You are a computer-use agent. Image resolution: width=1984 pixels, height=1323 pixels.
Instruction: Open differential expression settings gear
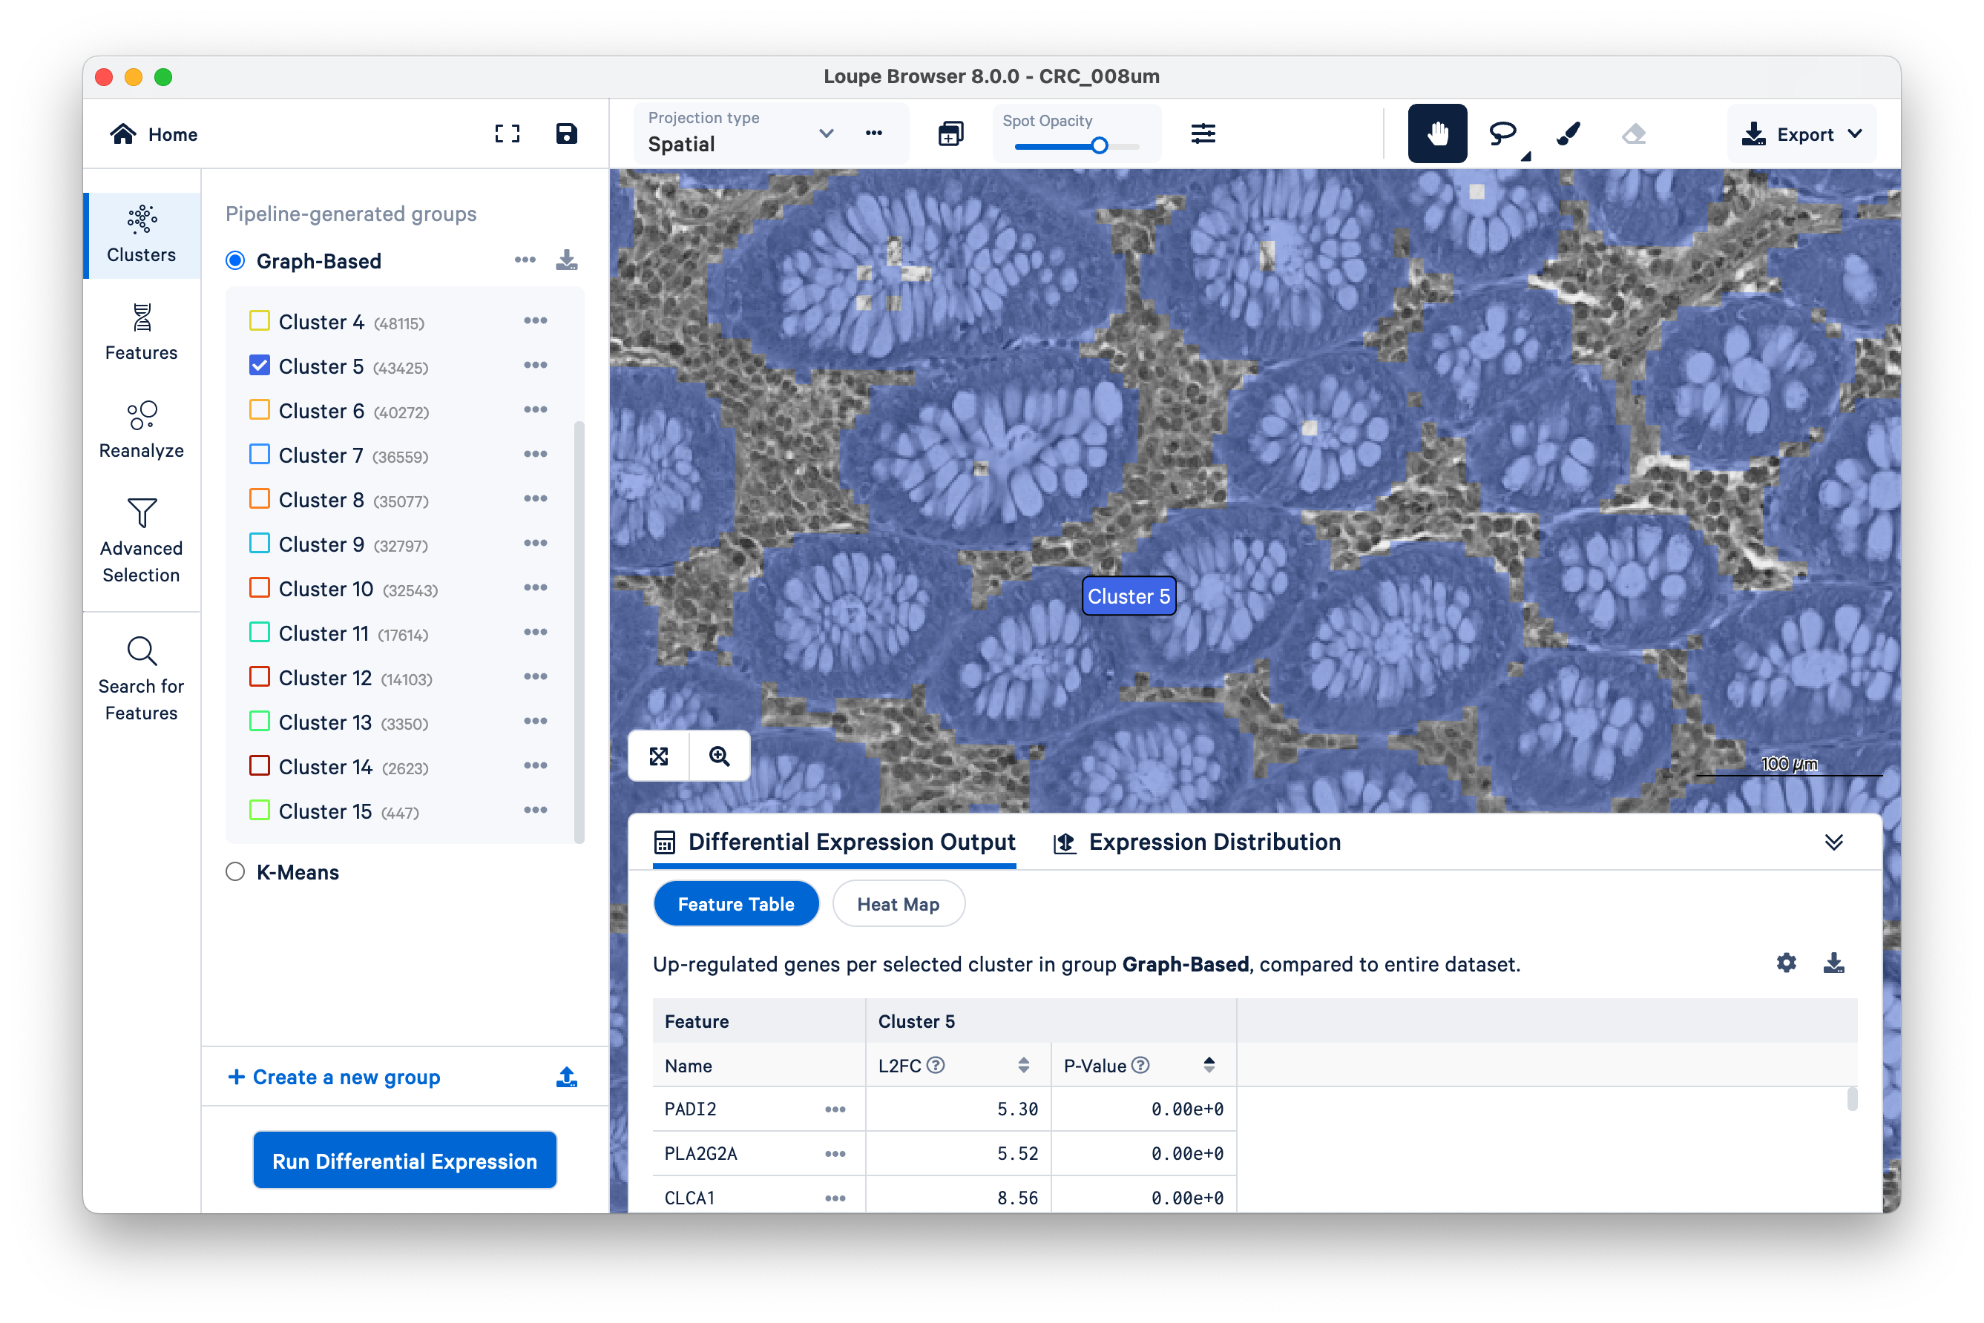1786,963
